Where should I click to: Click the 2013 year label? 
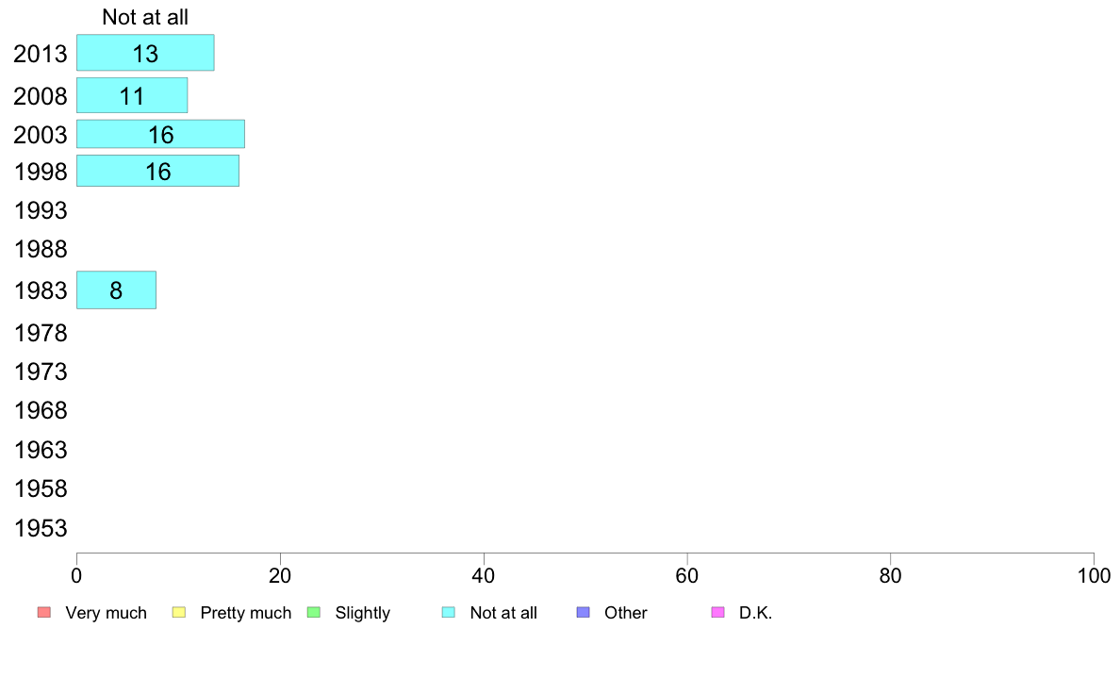point(41,54)
